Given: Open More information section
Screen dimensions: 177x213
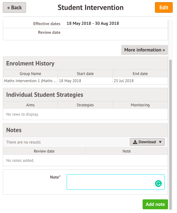Looking at the screenshot, I should 144,50.
